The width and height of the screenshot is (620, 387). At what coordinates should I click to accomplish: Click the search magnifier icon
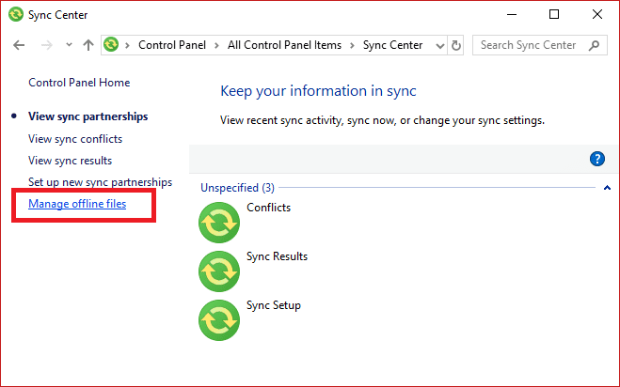point(595,45)
